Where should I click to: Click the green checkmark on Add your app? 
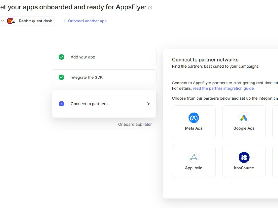coord(61,57)
